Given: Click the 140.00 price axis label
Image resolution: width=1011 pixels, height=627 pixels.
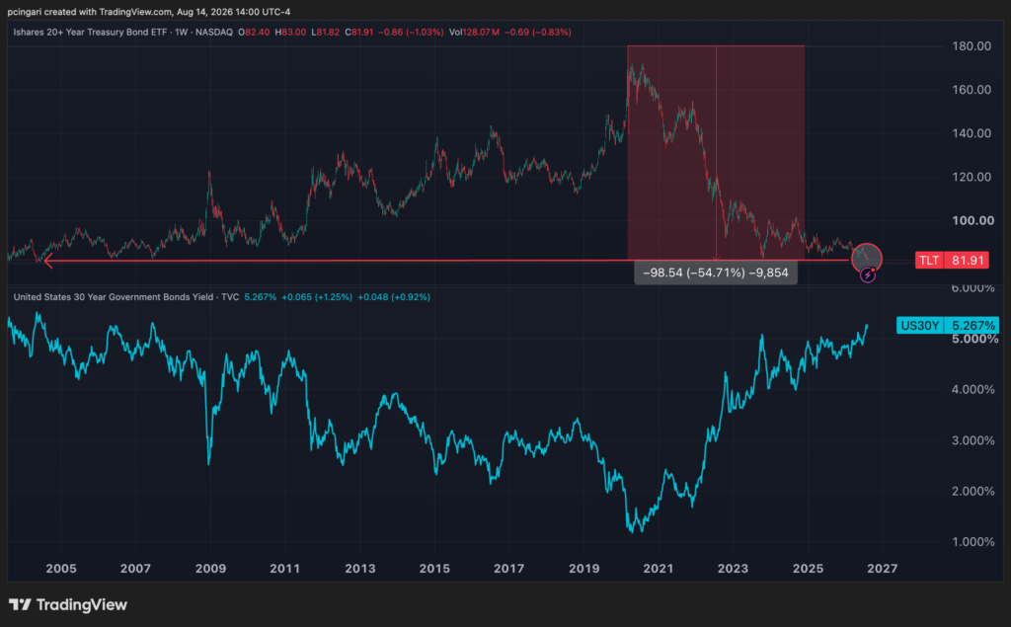Looking at the screenshot, I should tap(972, 133).
